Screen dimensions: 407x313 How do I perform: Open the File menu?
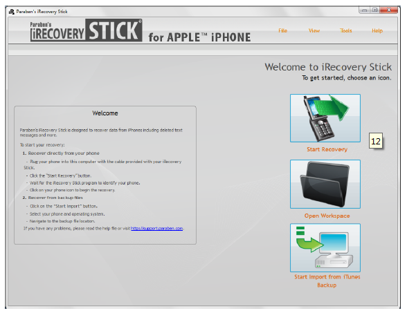click(x=282, y=30)
